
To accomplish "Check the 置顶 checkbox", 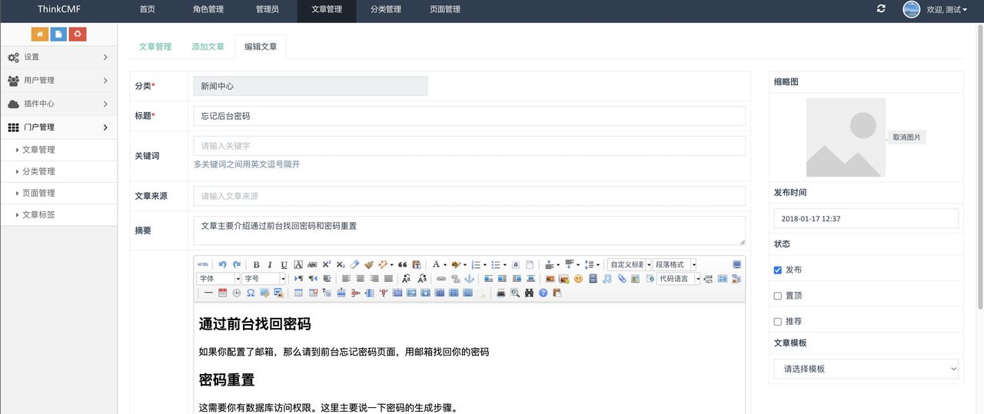I will point(778,296).
